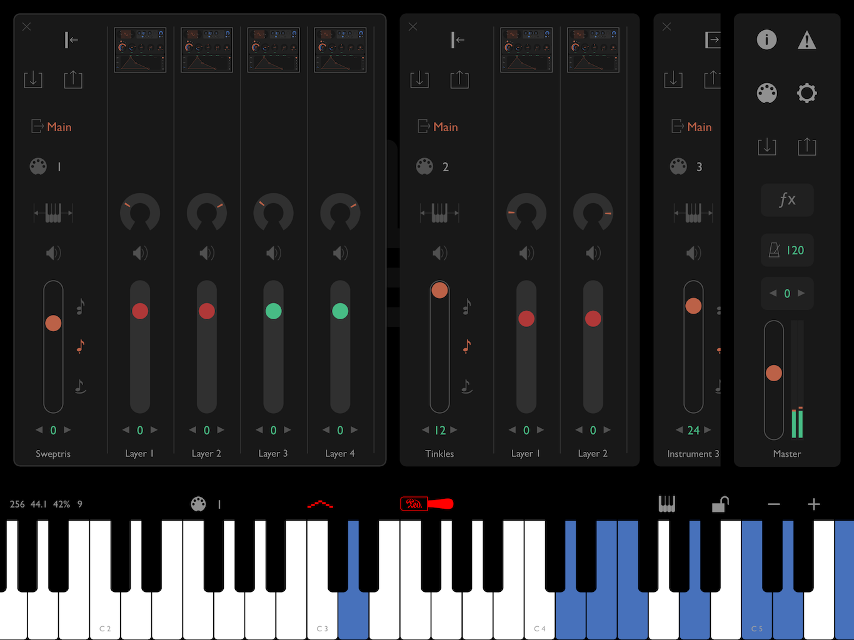This screenshot has width=854, height=640.
Task: Open Sweptris keyboard range icon
Action: click(53, 213)
